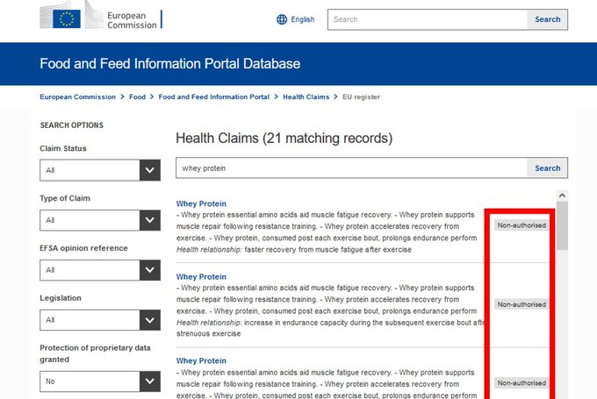Viewport: 597px width, 399px height.
Task: Open the Legislation dropdown
Action: click(100, 320)
